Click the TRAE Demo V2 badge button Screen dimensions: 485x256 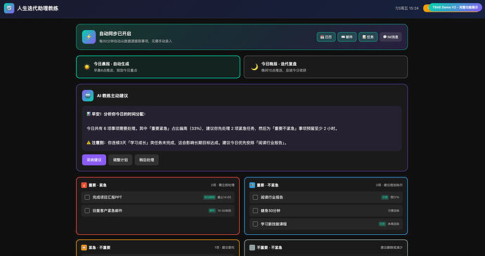click(x=455, y=7)
